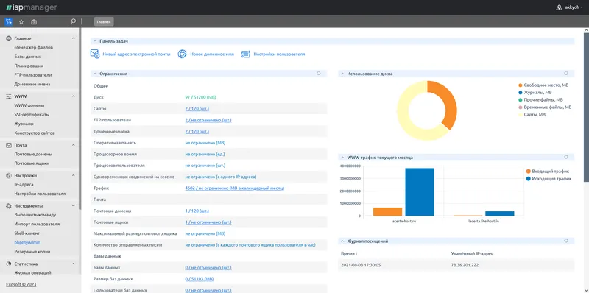Open Конструктор сайтов
The width and height of the screenshot is (589, 293).
point(35,133)
